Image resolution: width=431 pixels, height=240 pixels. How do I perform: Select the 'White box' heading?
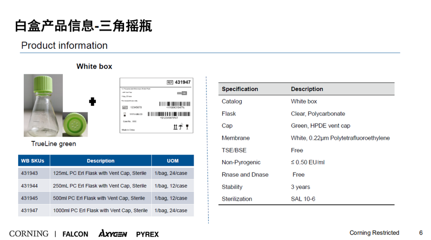94,66
